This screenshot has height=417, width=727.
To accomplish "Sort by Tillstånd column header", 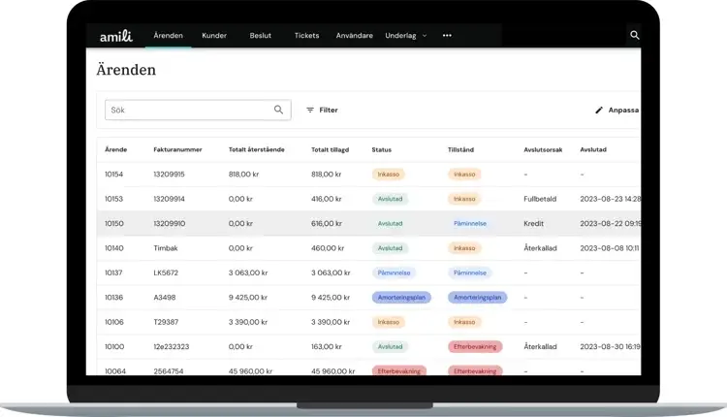I will click(460, 149).
